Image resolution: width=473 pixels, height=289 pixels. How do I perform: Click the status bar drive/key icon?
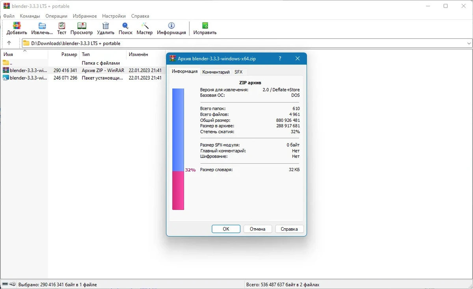pos(9,284)
